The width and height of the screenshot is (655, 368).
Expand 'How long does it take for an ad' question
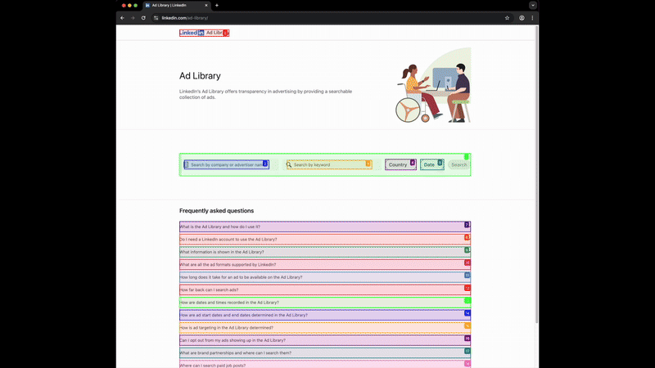click(325, 277)
